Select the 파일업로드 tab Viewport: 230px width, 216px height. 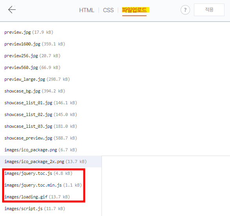(x=134, y=10)
